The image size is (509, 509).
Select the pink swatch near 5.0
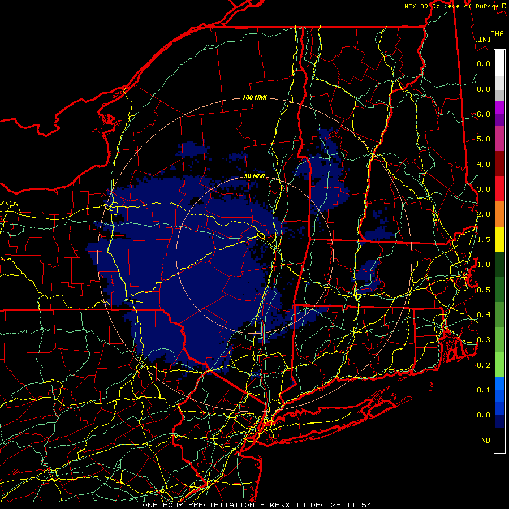[x=499, y=139]
